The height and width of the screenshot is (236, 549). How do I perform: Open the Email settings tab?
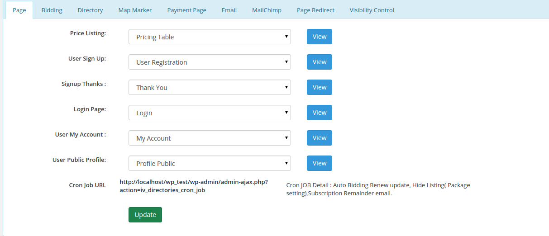coord(229,10)
